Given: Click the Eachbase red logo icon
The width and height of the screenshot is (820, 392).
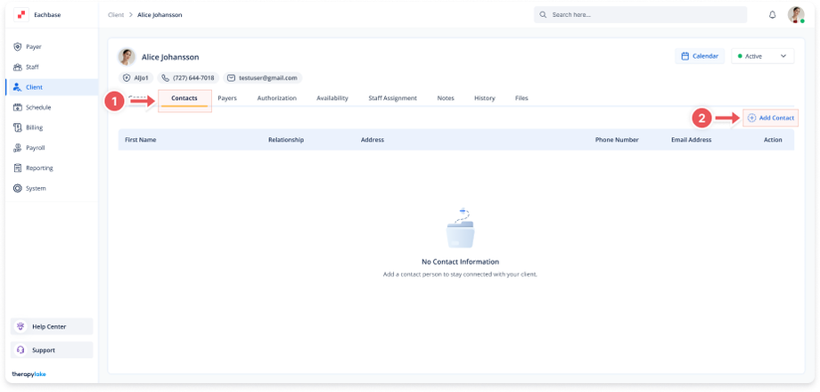Looking at the screenshot, I should [x=21, y=14].
